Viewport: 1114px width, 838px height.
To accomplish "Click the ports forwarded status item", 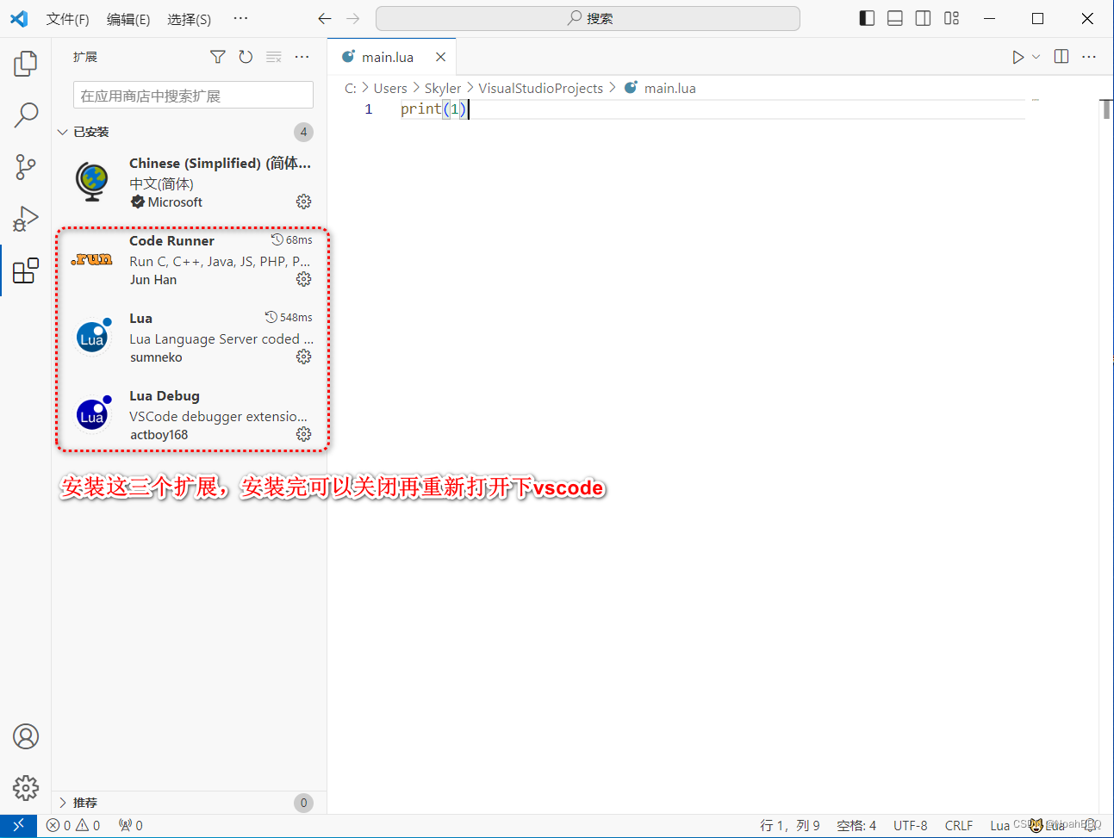I will (x=131, y=825).
